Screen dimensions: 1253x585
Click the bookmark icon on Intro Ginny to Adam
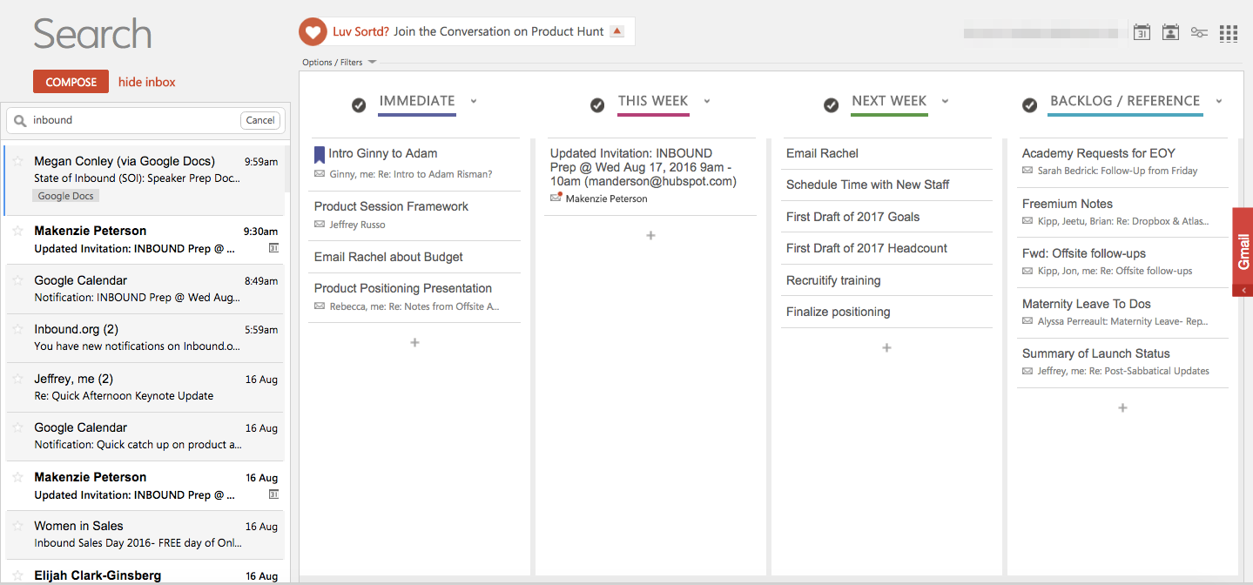click(319, 154)
